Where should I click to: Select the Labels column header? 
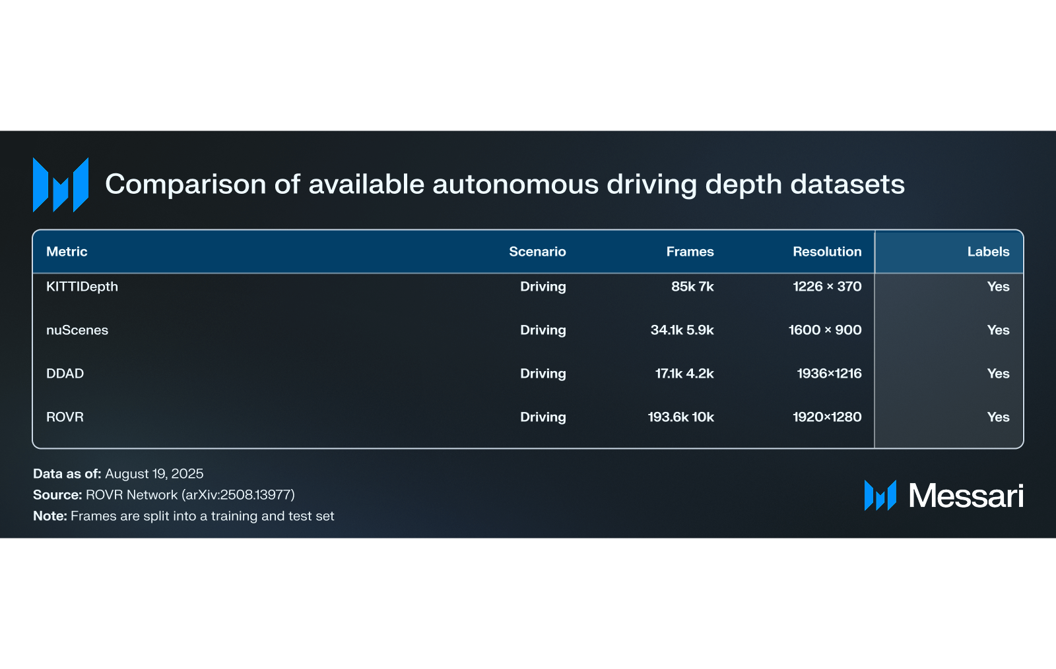point(988,252)
